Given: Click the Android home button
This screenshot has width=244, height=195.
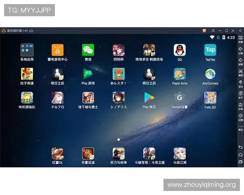Looking at the screenshot, I should click(240, 154).
